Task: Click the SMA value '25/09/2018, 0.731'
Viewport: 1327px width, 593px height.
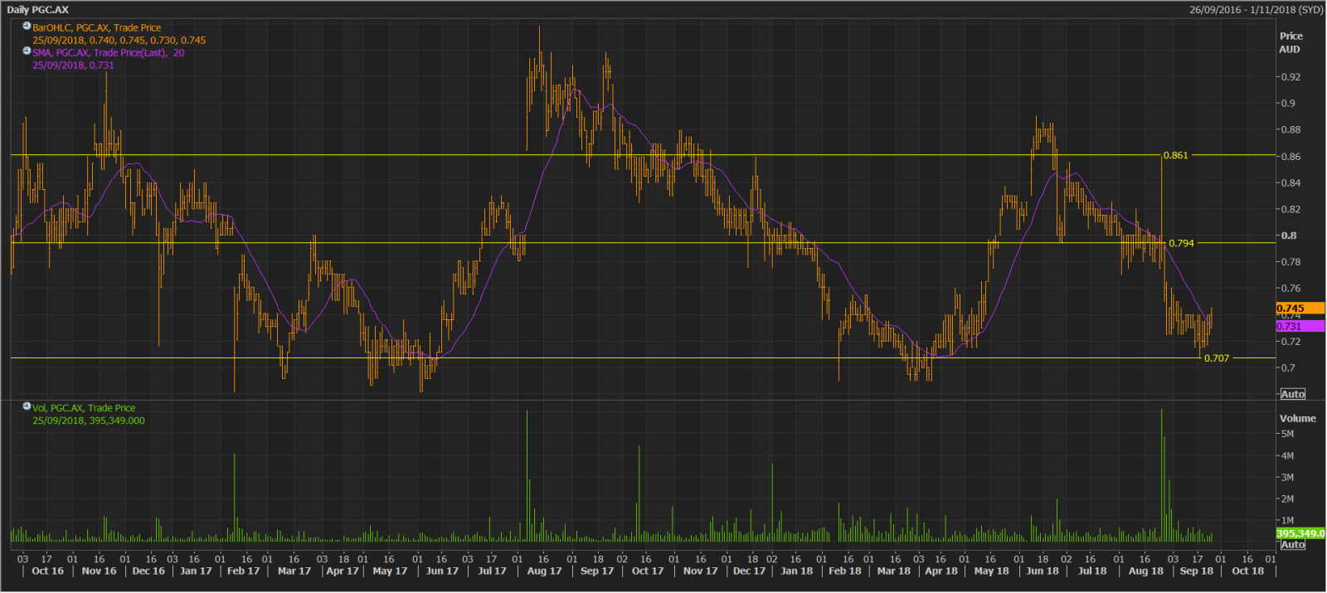Action: 74,66
